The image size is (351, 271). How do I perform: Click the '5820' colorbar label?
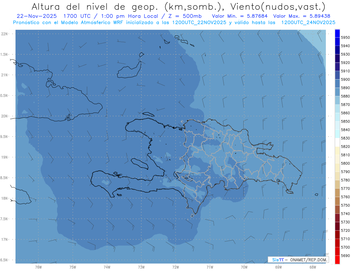[345, 146]
